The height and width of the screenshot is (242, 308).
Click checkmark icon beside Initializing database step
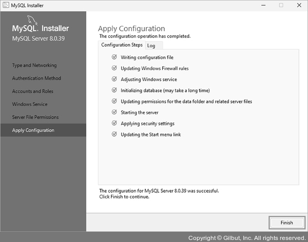click(x=114, y=90)
